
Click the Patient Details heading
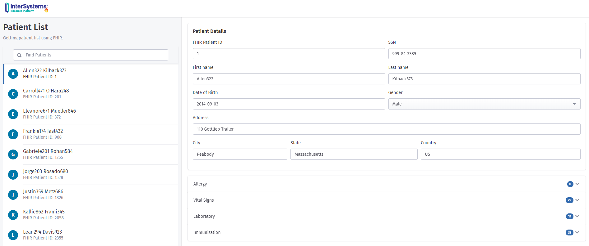[209, 31]
